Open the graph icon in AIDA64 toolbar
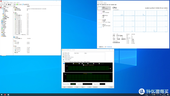The height and width of the screenshot is (96, 170). pos(10,5)
